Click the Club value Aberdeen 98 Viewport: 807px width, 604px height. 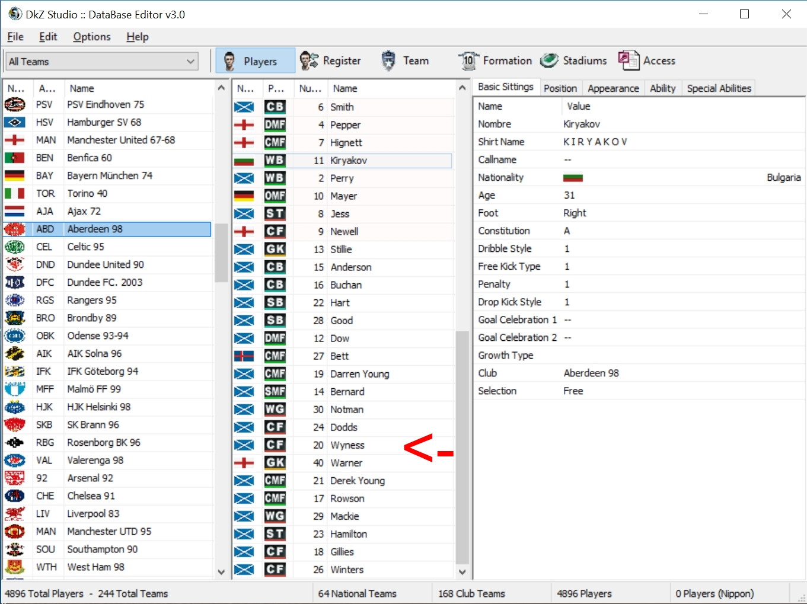591,373
